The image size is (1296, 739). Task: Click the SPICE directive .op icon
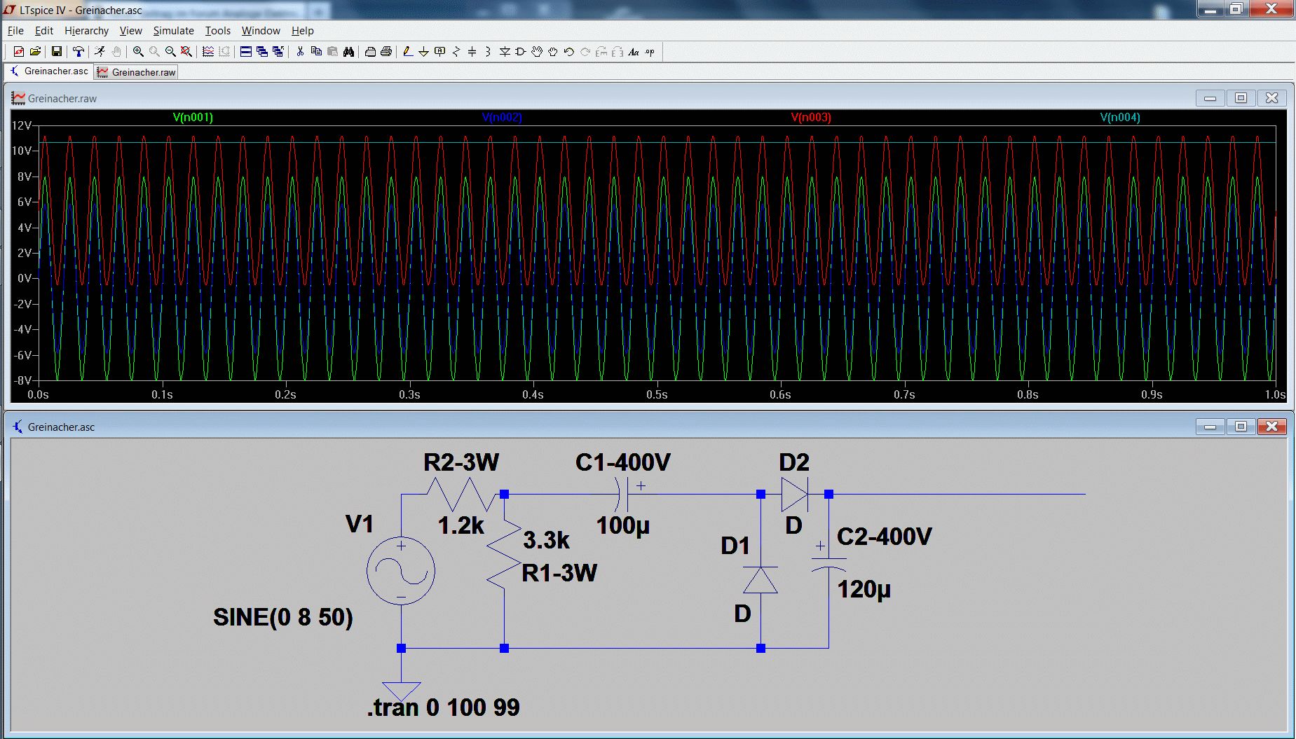click(x=650, y=52)
